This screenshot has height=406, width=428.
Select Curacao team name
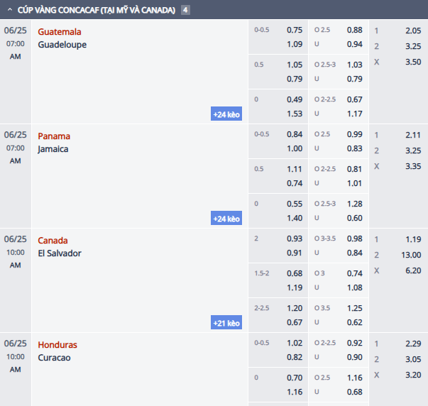point(55,358)
